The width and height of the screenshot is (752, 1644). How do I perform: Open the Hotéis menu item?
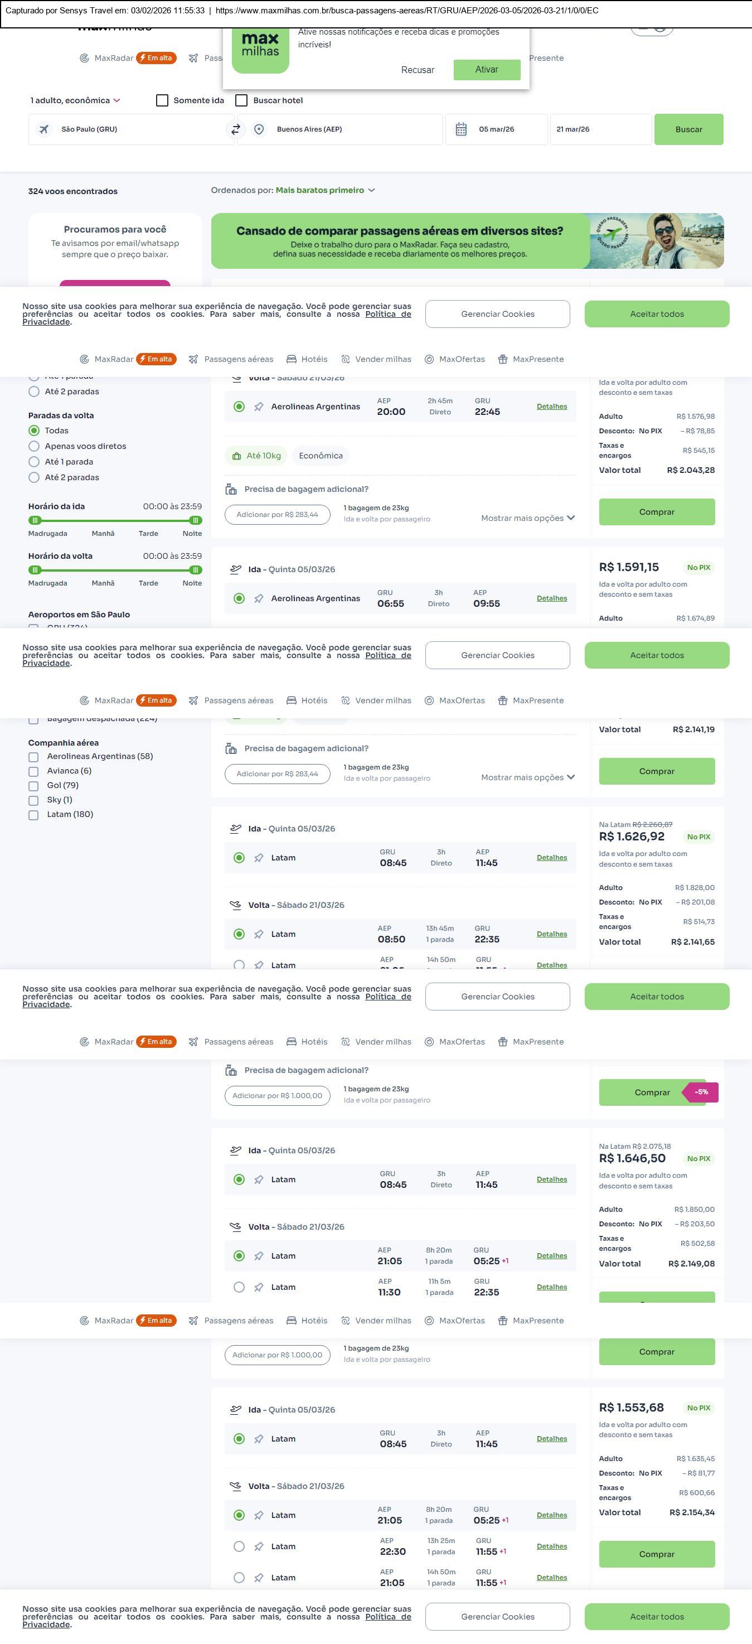[x=307, y=359]
